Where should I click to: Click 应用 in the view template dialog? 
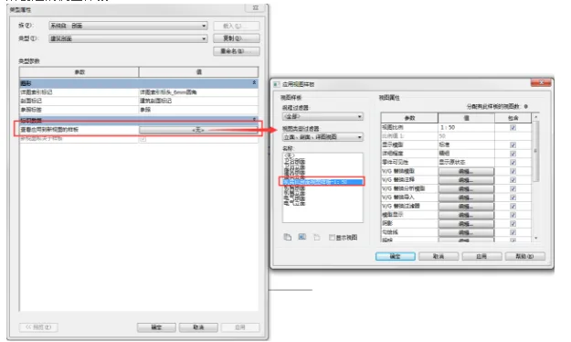point(481,256)
